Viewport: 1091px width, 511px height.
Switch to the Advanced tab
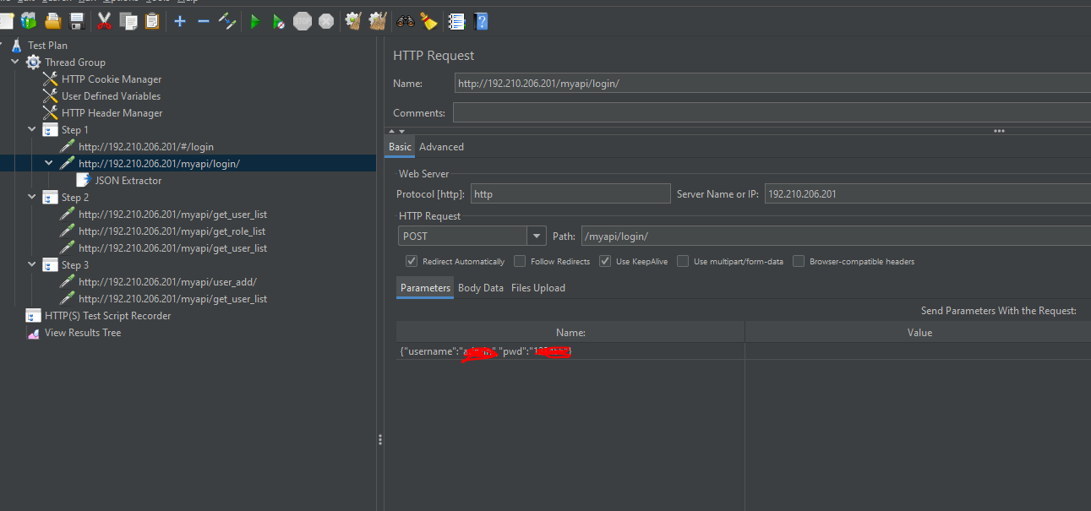pos(441,147)
